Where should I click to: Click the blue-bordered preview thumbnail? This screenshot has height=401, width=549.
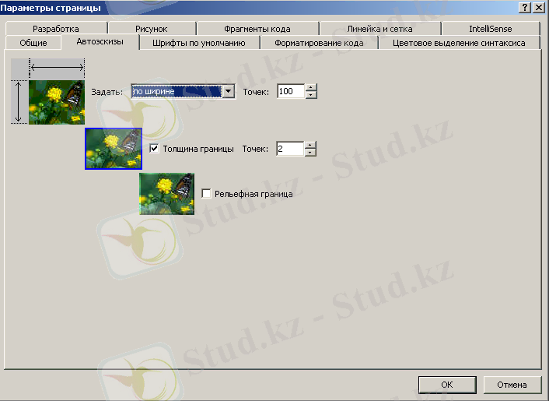114,149
